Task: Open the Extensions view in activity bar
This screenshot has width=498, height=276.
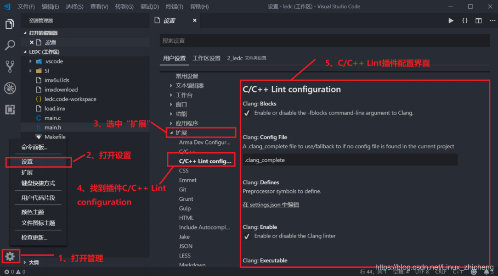Action: [x=10, y=110]
